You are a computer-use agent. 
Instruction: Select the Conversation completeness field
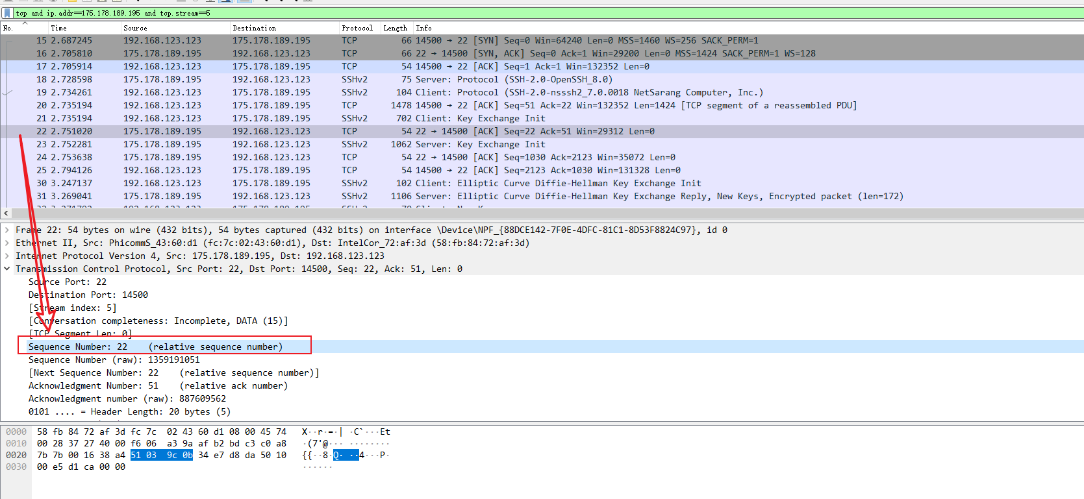pos(158,321)
